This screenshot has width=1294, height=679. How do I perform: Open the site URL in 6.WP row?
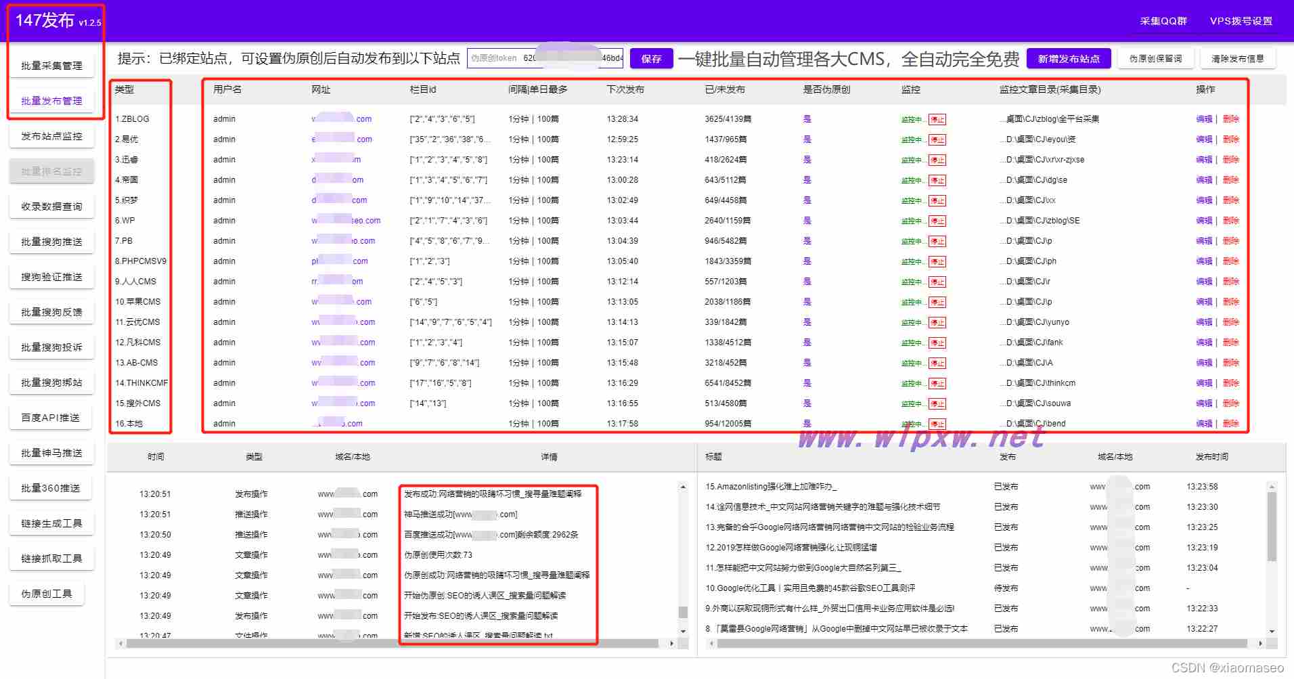pos(346,221)
